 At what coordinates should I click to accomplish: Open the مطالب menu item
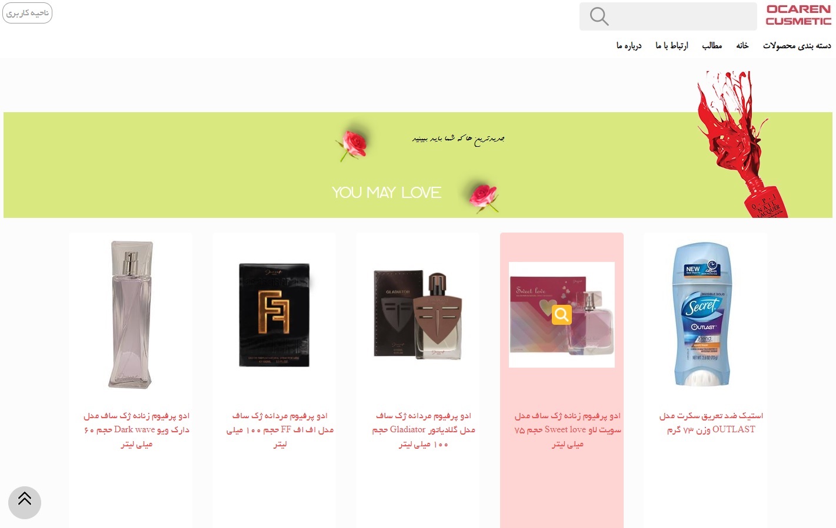pos(712,45)
